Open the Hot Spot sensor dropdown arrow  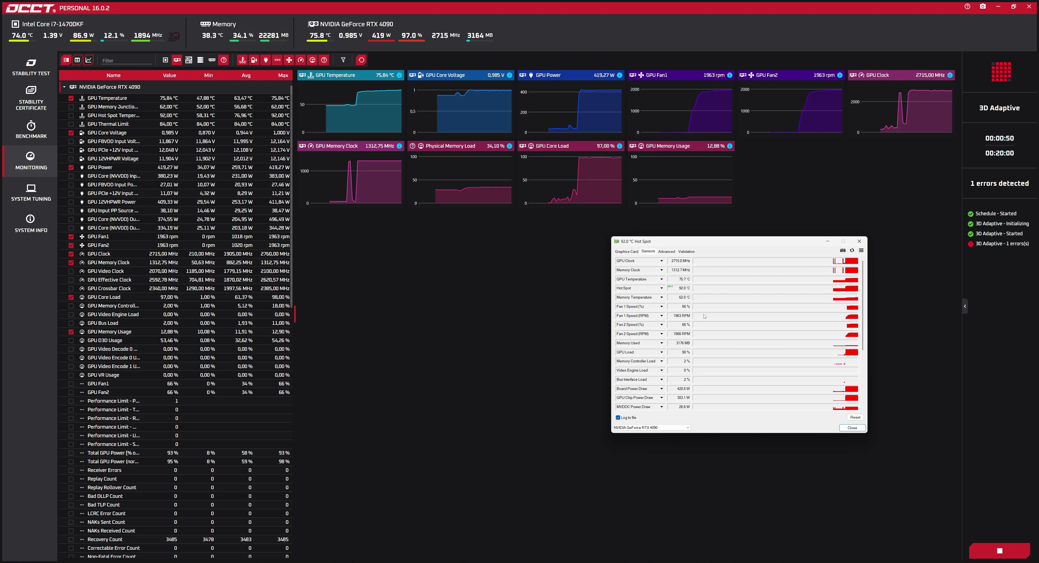coord(662,288)
